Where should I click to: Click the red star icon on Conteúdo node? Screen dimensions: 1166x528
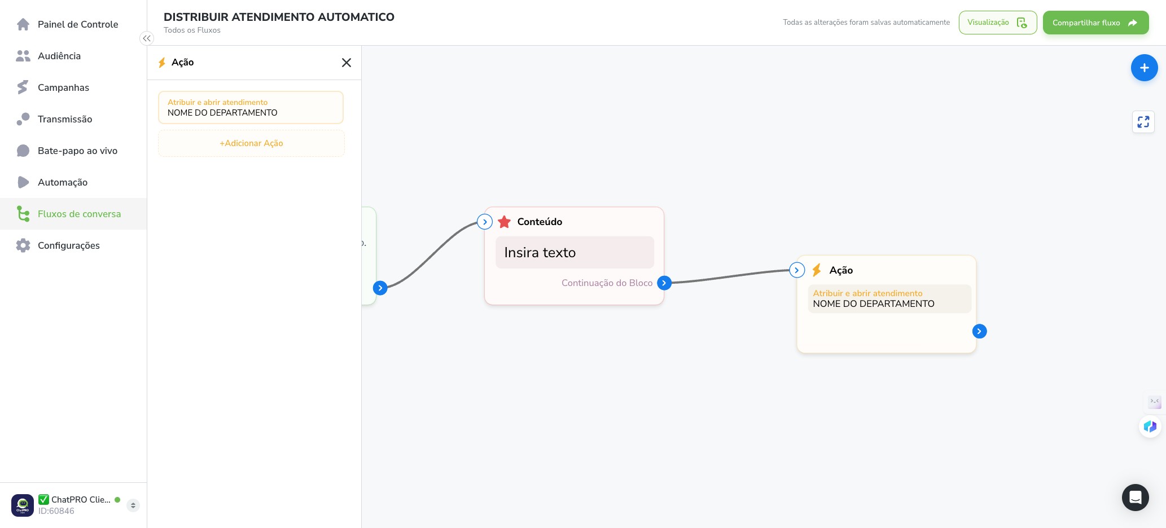(505, 222)
